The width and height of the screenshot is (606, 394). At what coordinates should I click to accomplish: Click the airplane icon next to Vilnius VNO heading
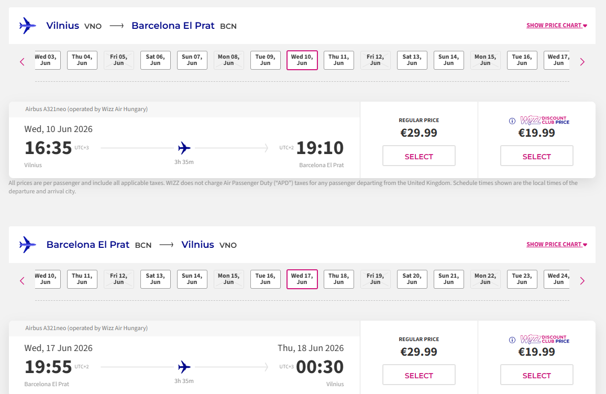tap(28, 25)
